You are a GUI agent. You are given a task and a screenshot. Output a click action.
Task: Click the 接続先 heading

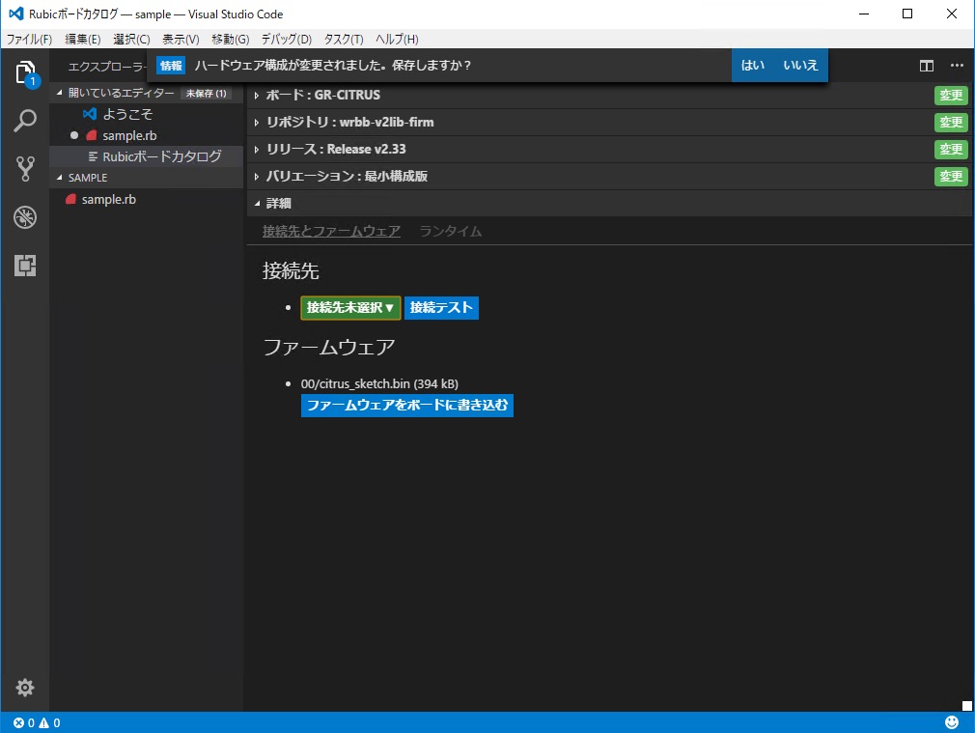click(x=291, y=271)
